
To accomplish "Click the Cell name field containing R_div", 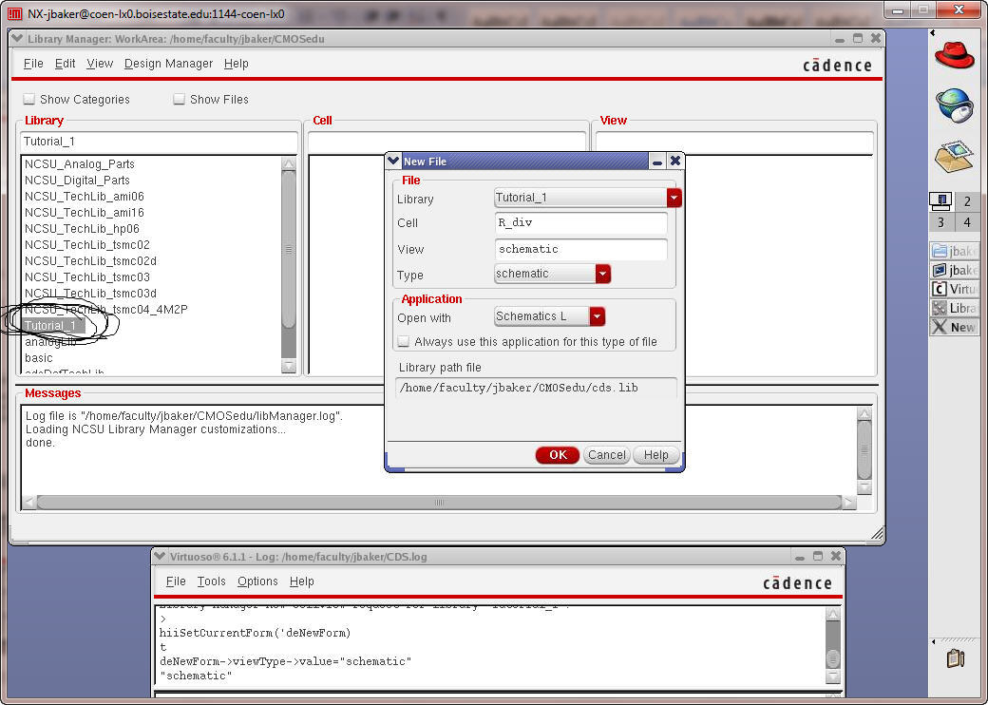I will pyautogui.click(x=580, y=223).
